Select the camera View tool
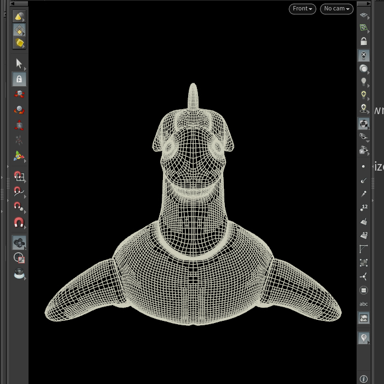 pyautogui.click(x=19, y=242)
